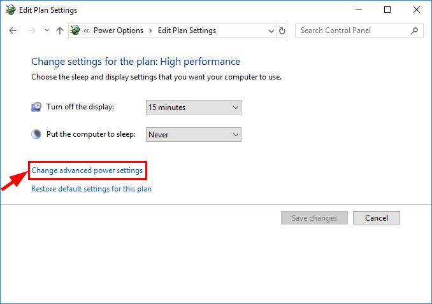The width and height of the screenshot is (432, 304).
Task: Open Change advanced power settings link
Action: [x=87, y=170]
